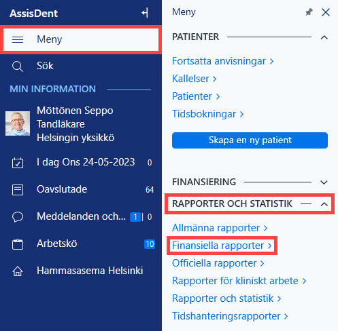This screenshot has height=331, width=338.
Task: Expand the FINANSIERING section chevron
Action: (x=324, y=182)
